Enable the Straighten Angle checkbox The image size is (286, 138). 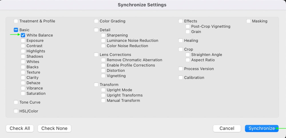point(188,55)
